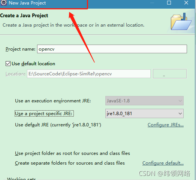
Task: Maximize the New Java Project dialog
Action: point(169,3)
